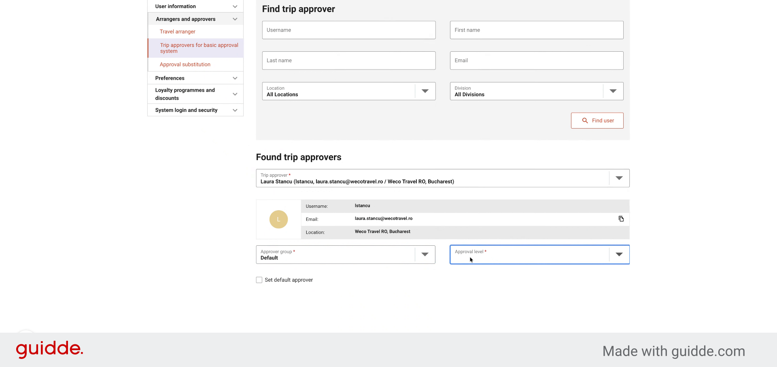Click the L user avatar circle
This screenshot has width=777, height=367.
point(278,219)
